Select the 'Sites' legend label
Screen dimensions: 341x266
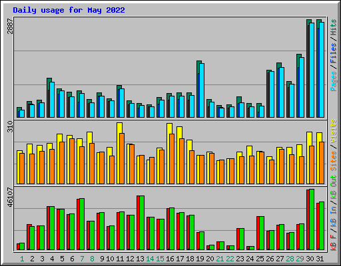[334, 161]
